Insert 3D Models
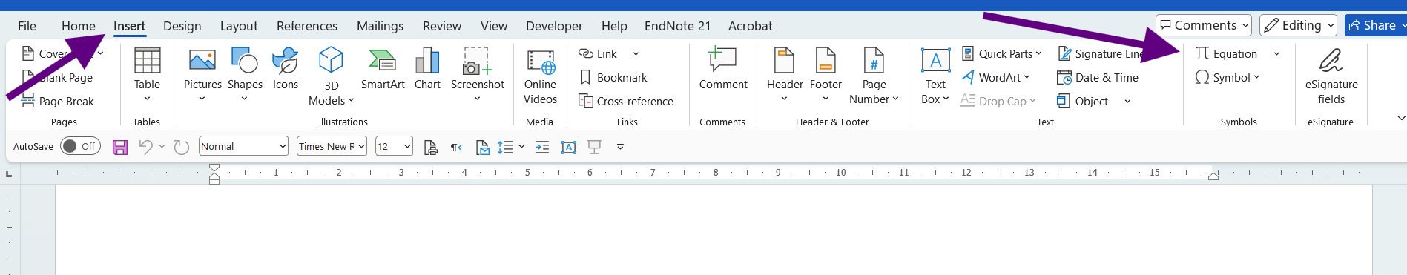Viewport: 1407px width, 275px height. [x=332, y=76]
